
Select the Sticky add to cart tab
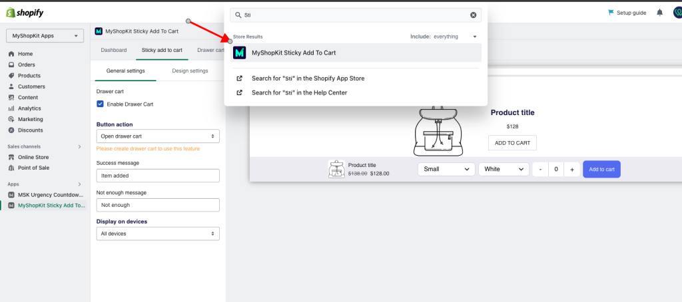click(x=162, y=50)
